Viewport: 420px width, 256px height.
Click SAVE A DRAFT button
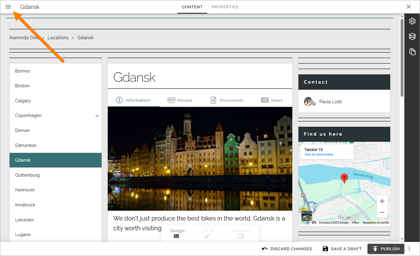coord(342,249)
